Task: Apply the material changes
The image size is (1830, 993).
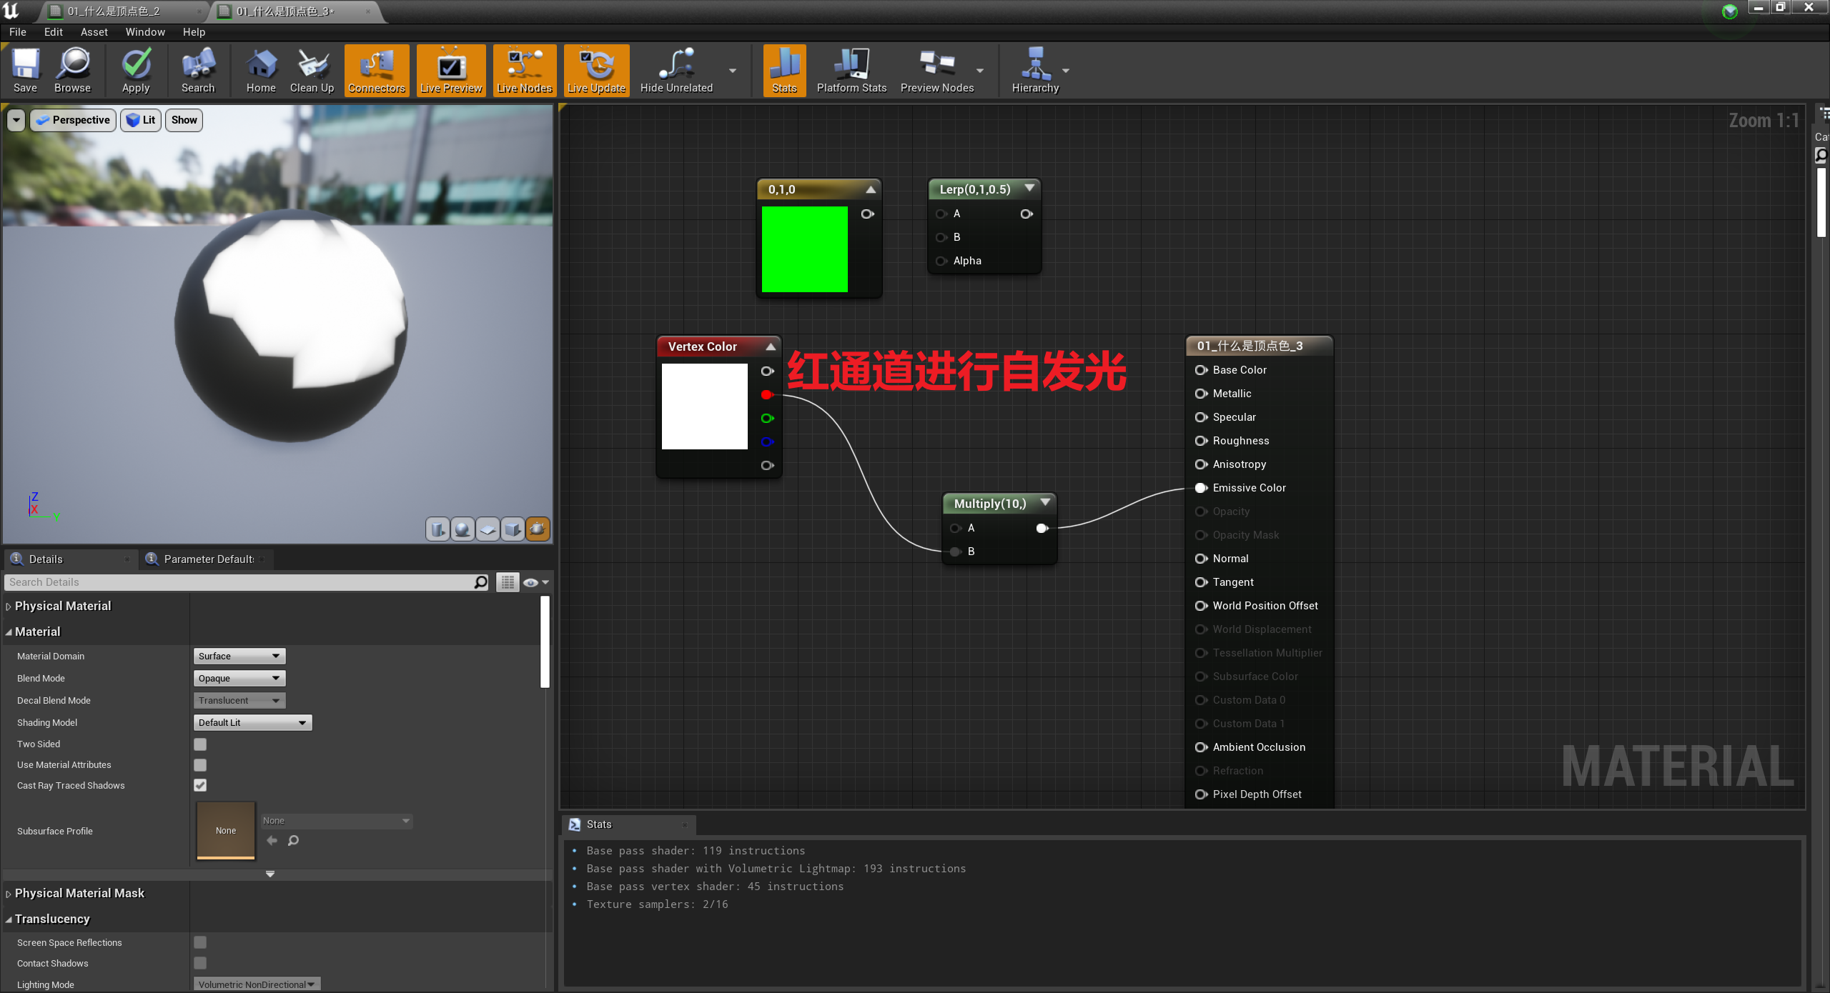Action: point(135,70)
